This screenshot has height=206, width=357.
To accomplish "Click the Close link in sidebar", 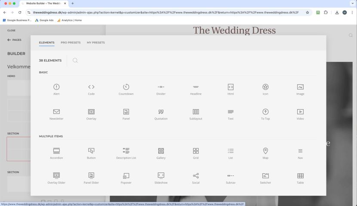I will [x=11, y=31].
